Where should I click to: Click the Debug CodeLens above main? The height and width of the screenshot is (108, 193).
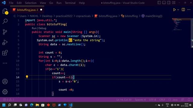(x=42, y=28)
